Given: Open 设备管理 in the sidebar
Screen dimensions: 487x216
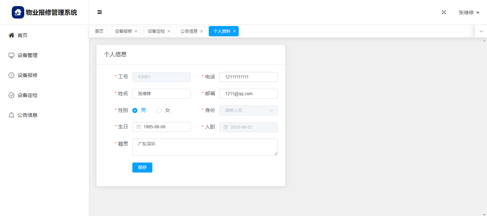Looking at the screenshot, I should pyautogui.click(x=27, y=55).
